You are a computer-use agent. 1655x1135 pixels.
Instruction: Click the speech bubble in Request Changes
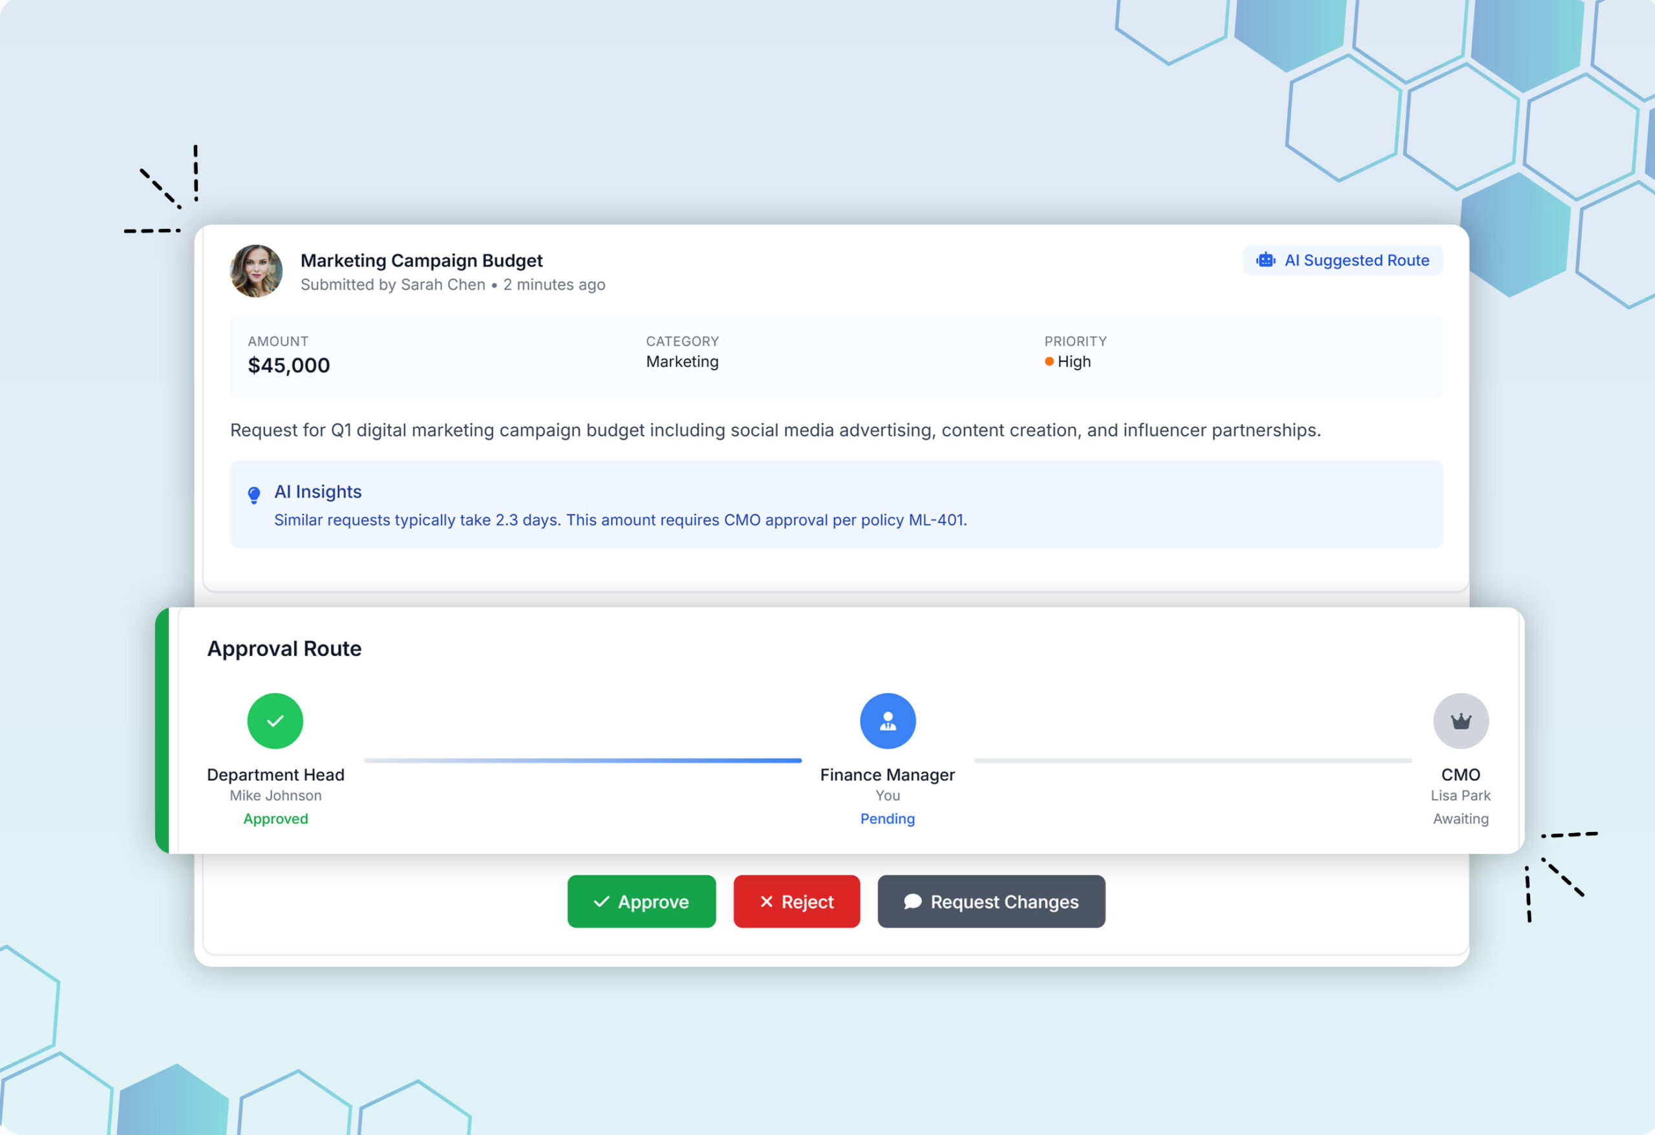pos(912,902)
